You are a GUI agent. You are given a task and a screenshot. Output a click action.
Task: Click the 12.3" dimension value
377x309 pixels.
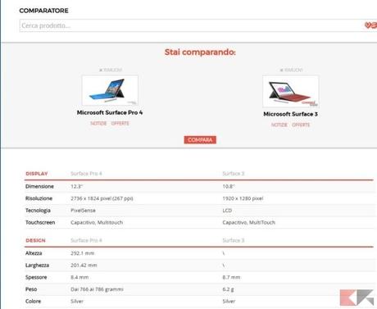[77, 186]
